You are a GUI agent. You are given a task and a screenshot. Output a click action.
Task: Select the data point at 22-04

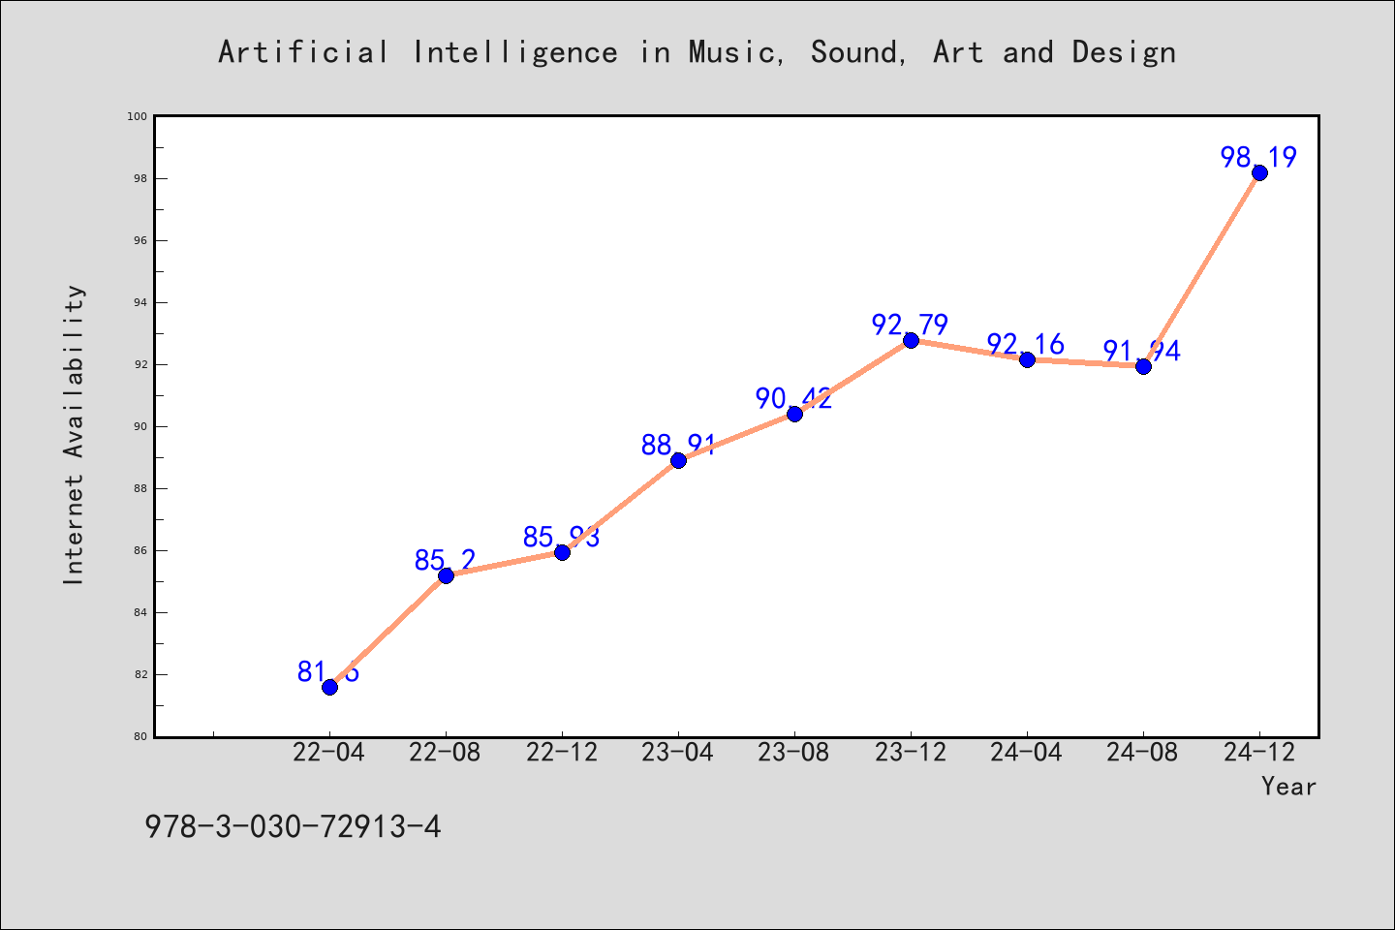(329, 687)
